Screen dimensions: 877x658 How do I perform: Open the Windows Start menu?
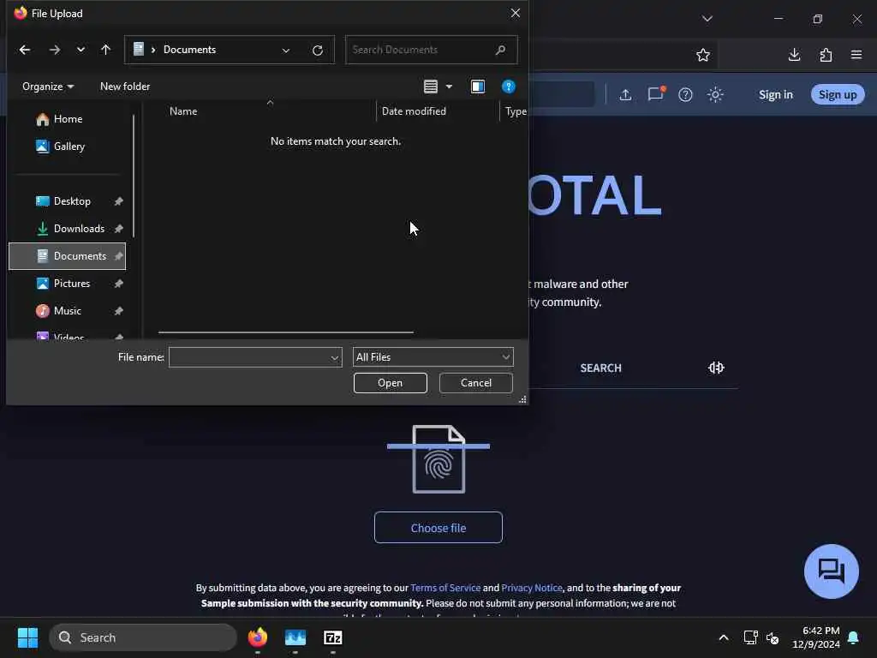pyautogui.click(x=27, y=637)
